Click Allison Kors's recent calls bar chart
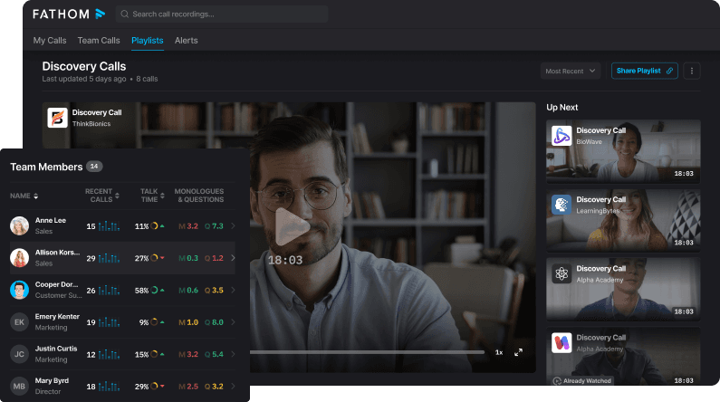Image resolution: width=720 pixels, height=402 pixels. pos(109,258)
